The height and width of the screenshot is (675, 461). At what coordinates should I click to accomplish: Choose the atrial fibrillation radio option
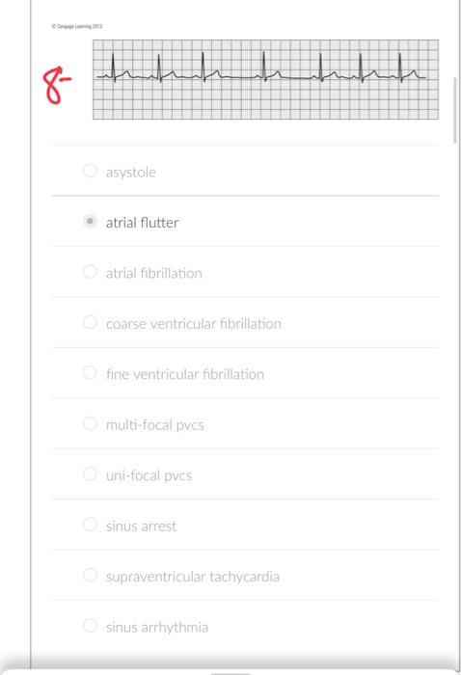(90, 272)
